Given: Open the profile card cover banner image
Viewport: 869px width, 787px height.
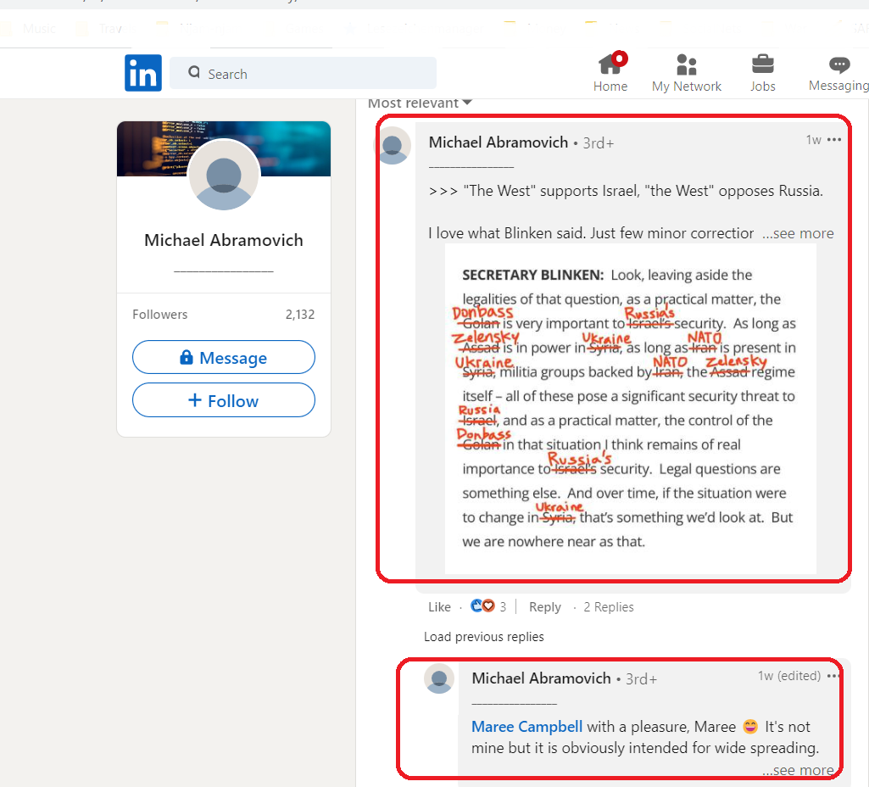Looking at the screenshot, I should pos(224,148).
